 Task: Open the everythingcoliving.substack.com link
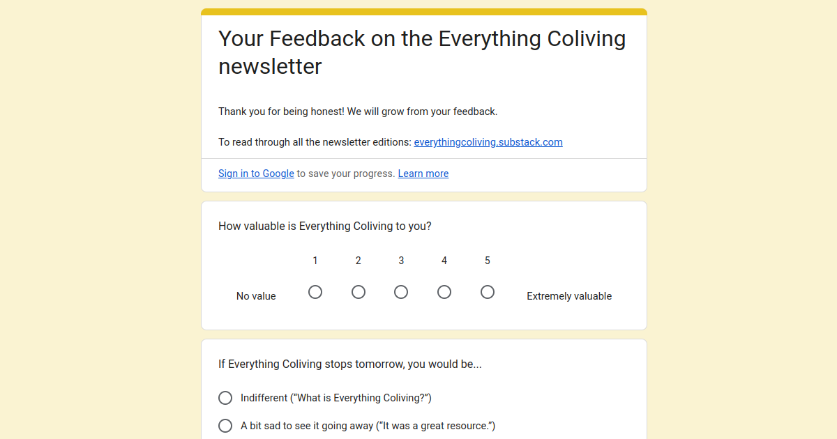click(x=488, y=142)
